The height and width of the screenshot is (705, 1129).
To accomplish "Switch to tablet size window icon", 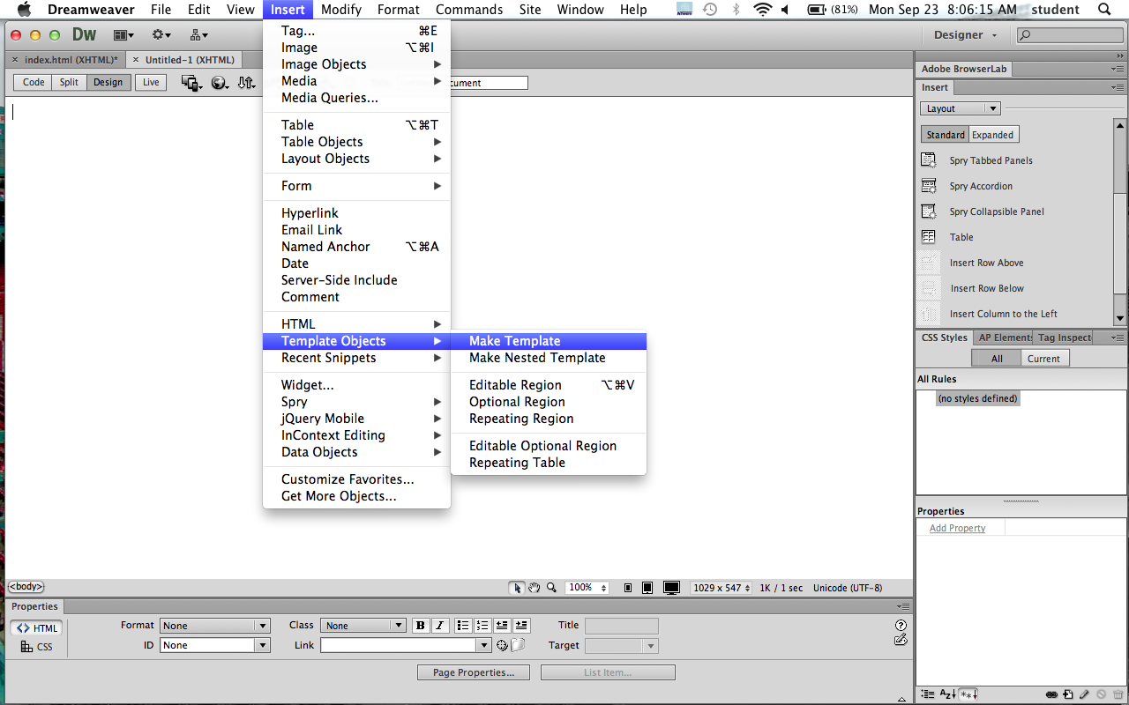I will [x=647, y=588].
